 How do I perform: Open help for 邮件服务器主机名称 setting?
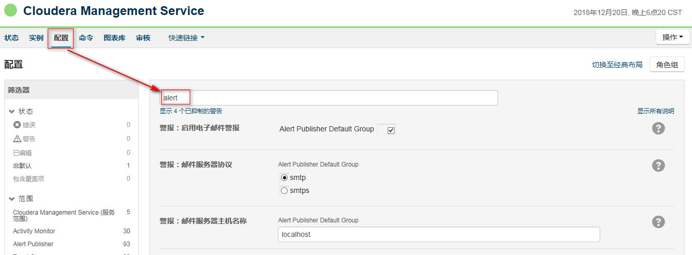[x=658, y=221]
